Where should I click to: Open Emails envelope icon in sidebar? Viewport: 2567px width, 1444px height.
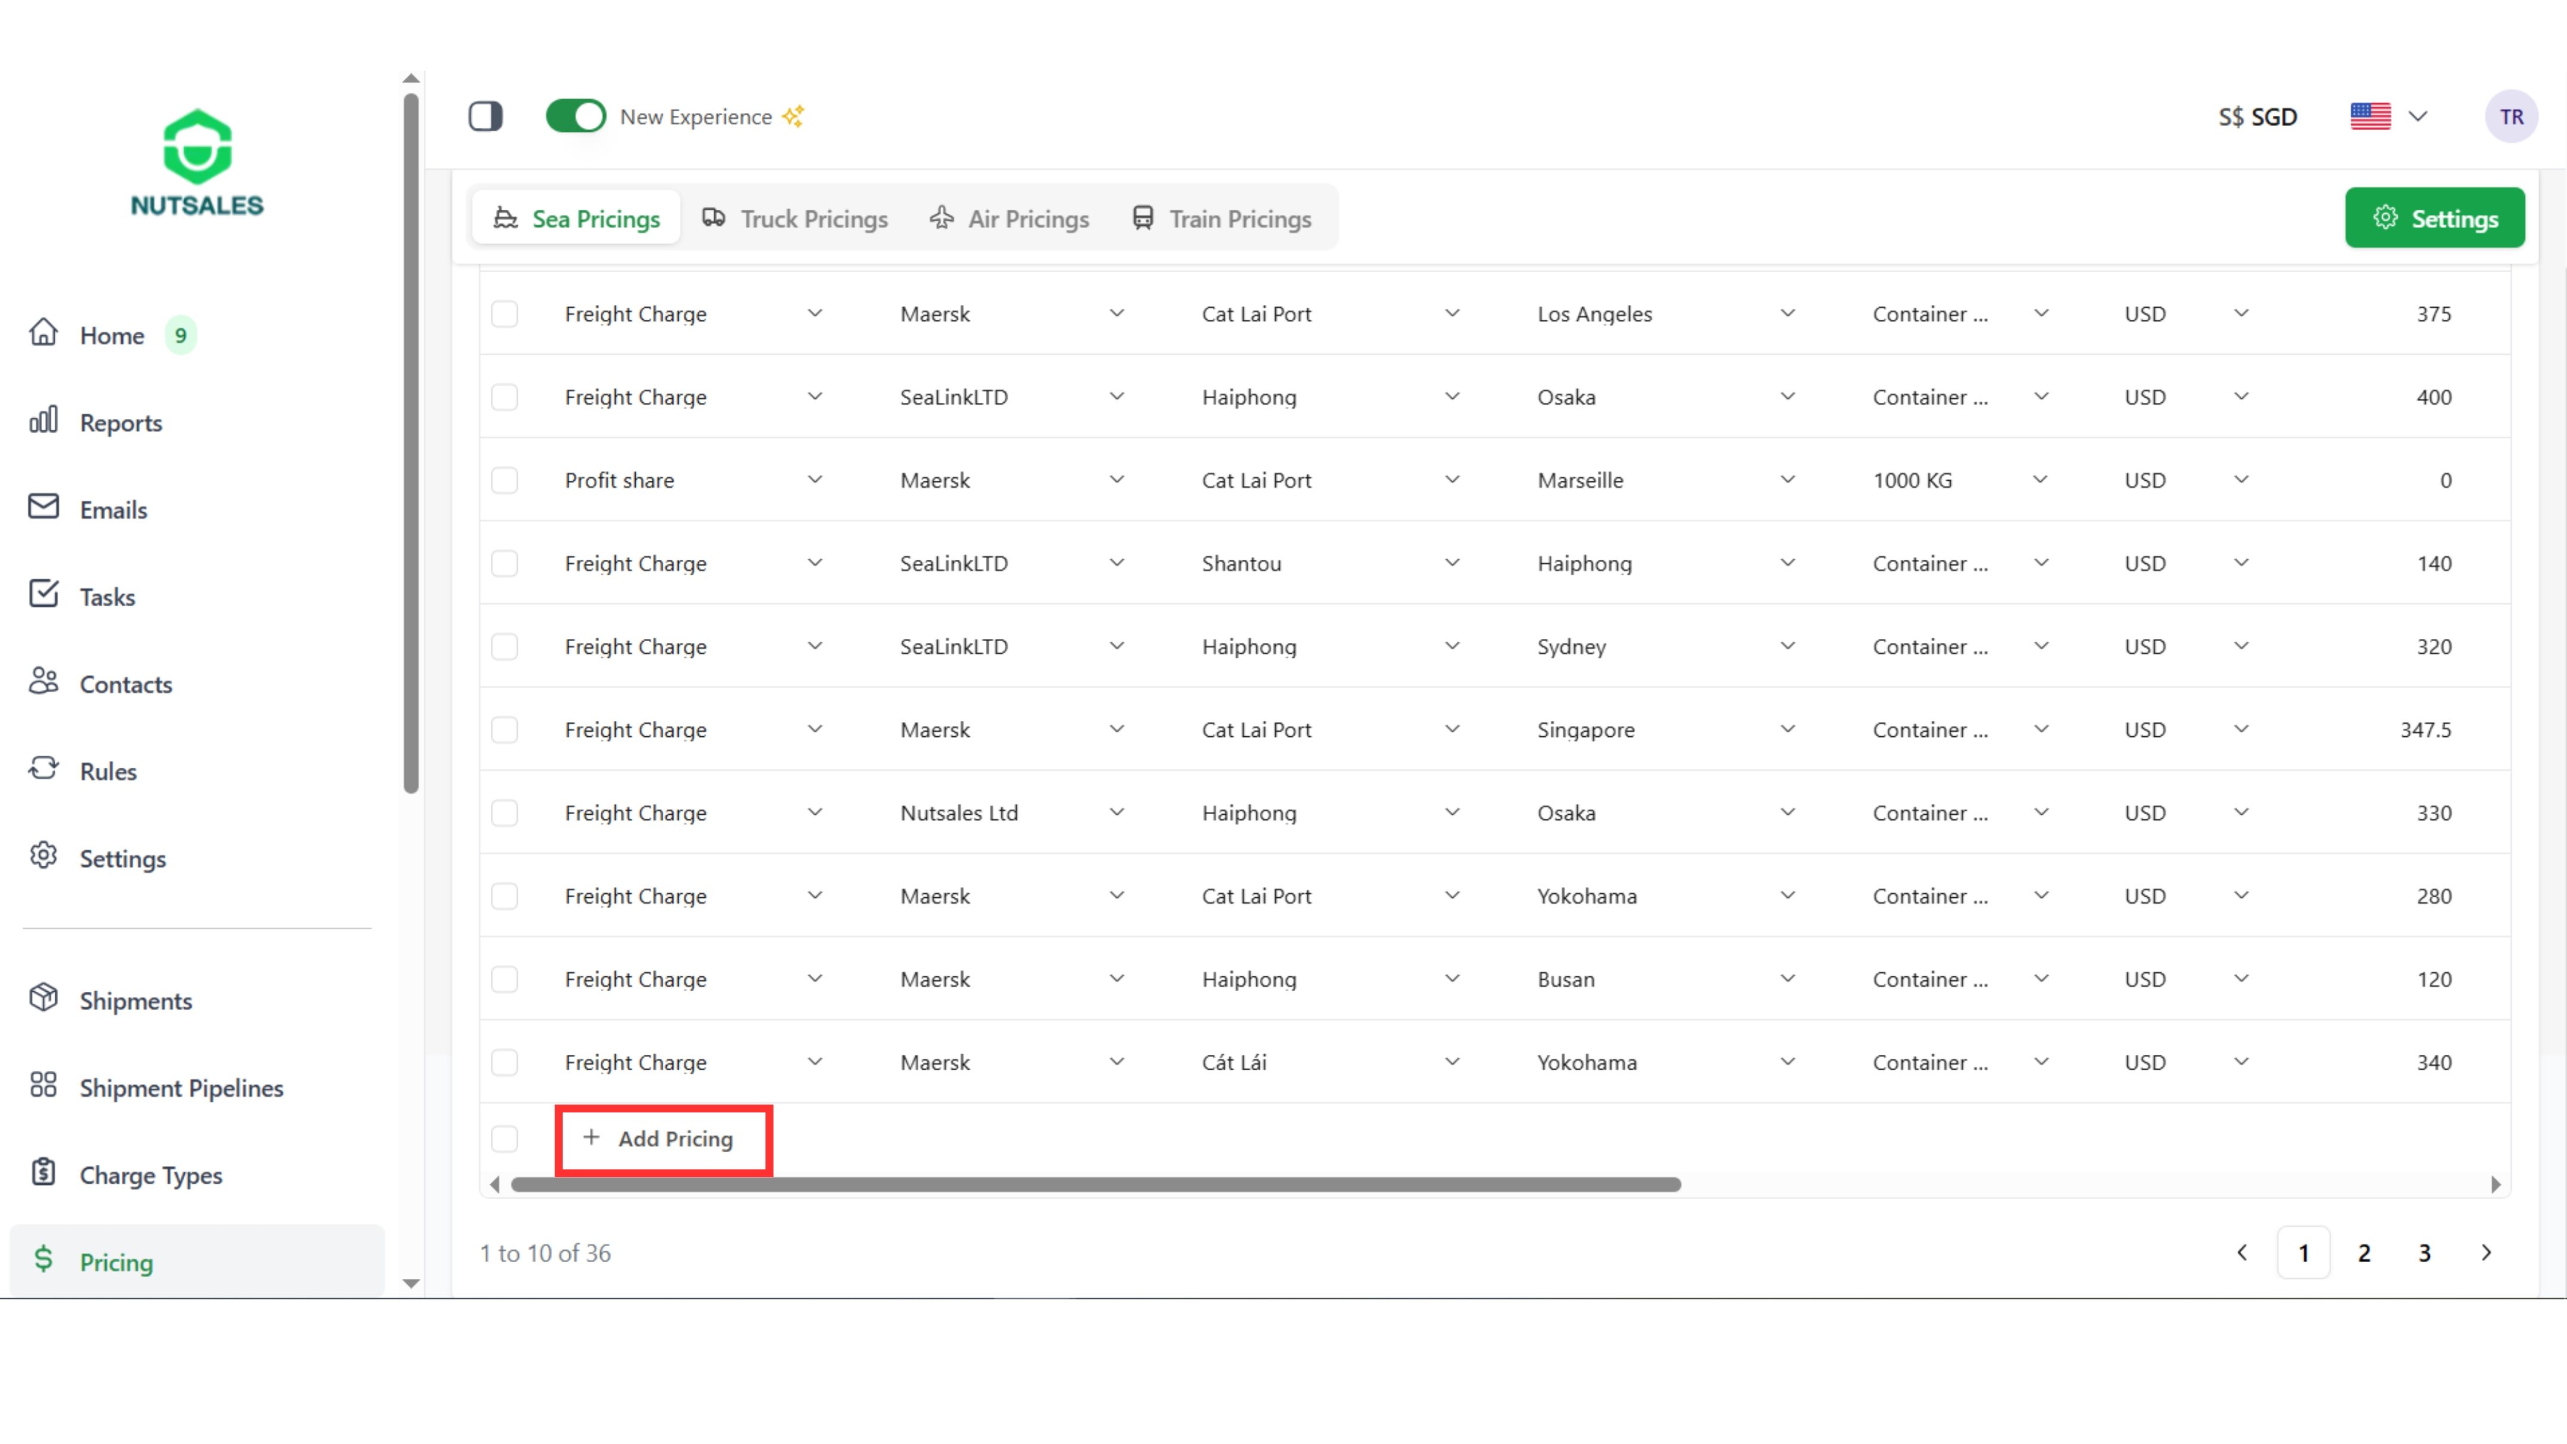tap(44, 507)
